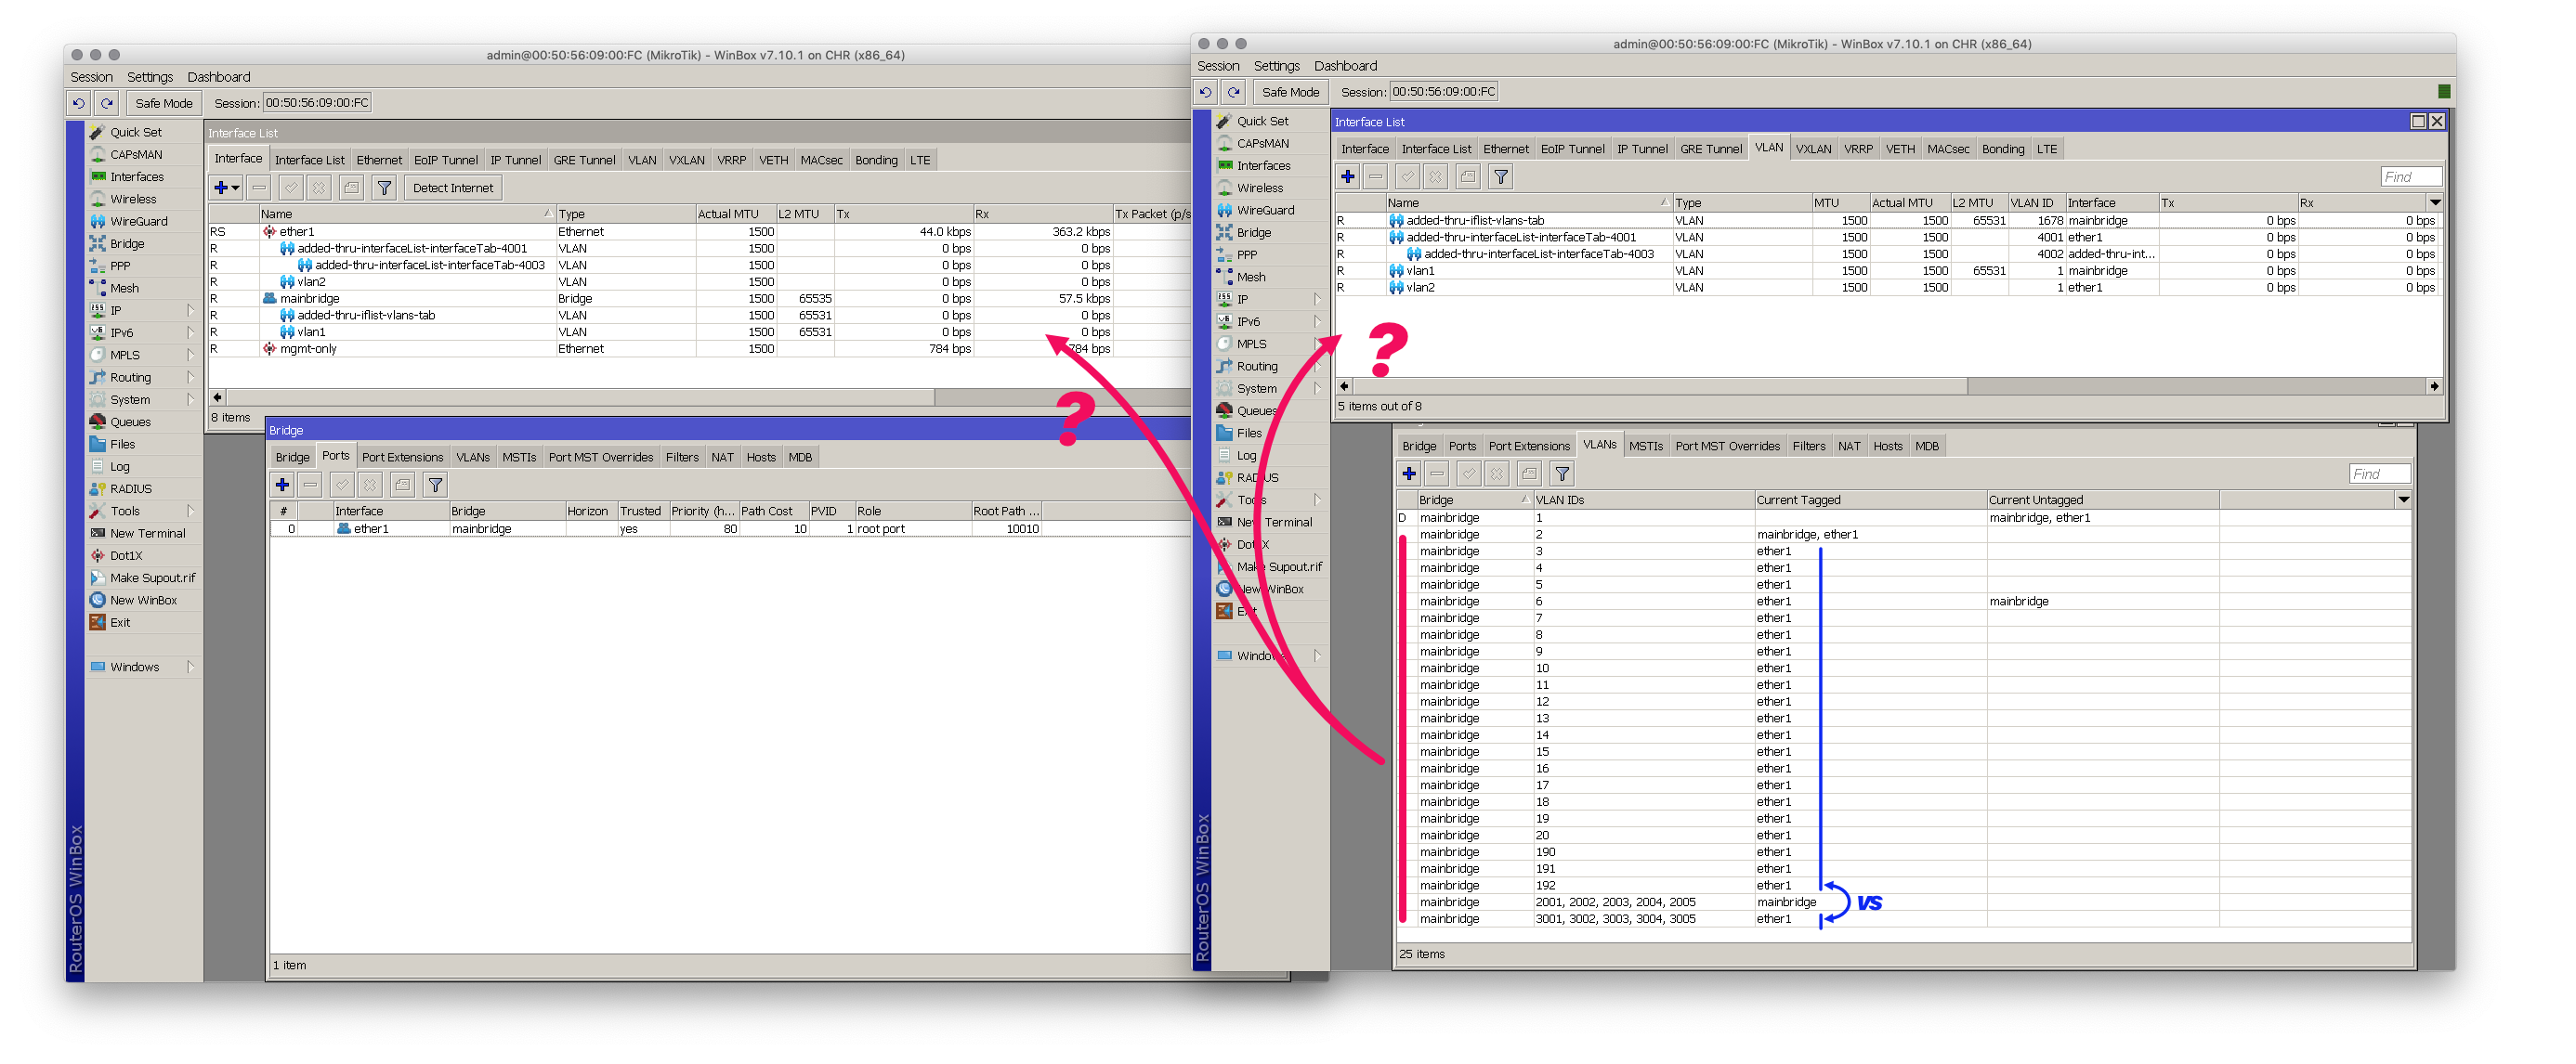
Task: Click the enable checkmark icon in left Interface toolbar
Action: tap(291, 188)
